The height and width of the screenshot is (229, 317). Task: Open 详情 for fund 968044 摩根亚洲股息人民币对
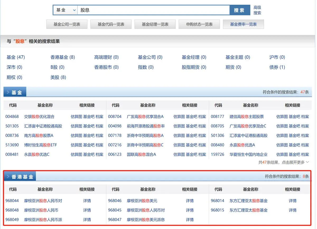pyautogui.click(x=87, y=201)
